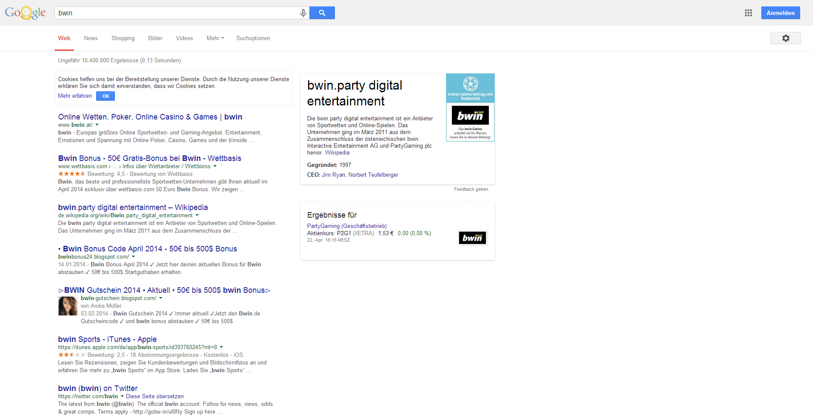Expand dropdown arrow beside twitter.com/bwin URL
Screen dimensions: 813x420
click(x=122, y=397)
